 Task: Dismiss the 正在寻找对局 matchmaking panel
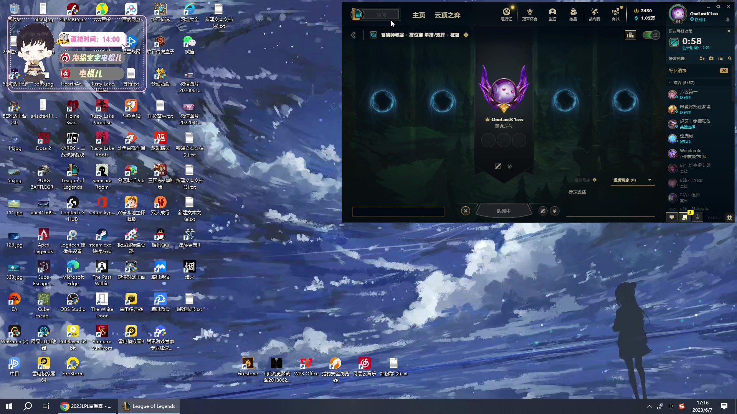pos(729,31)
